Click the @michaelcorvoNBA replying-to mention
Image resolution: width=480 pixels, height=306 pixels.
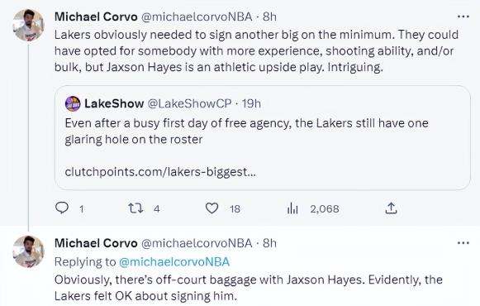174,262
